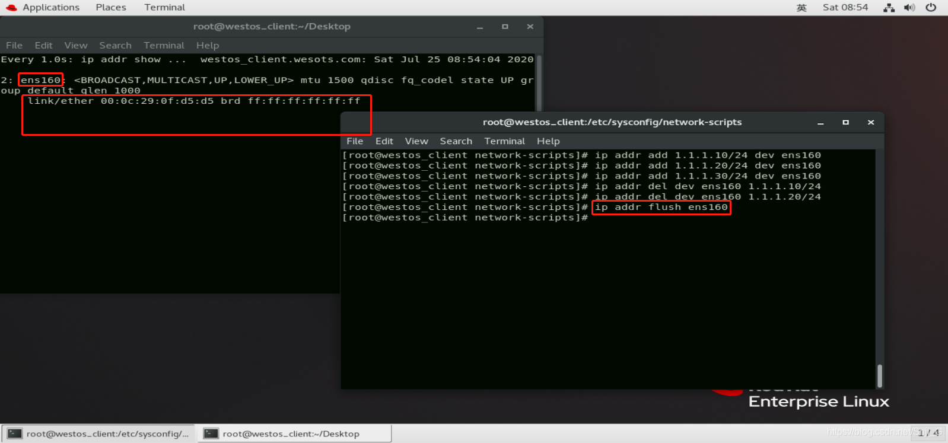Close the Desktop terminal window
Image resolution: width=948 pixels, height=443 pixels.
pos(530,27)
